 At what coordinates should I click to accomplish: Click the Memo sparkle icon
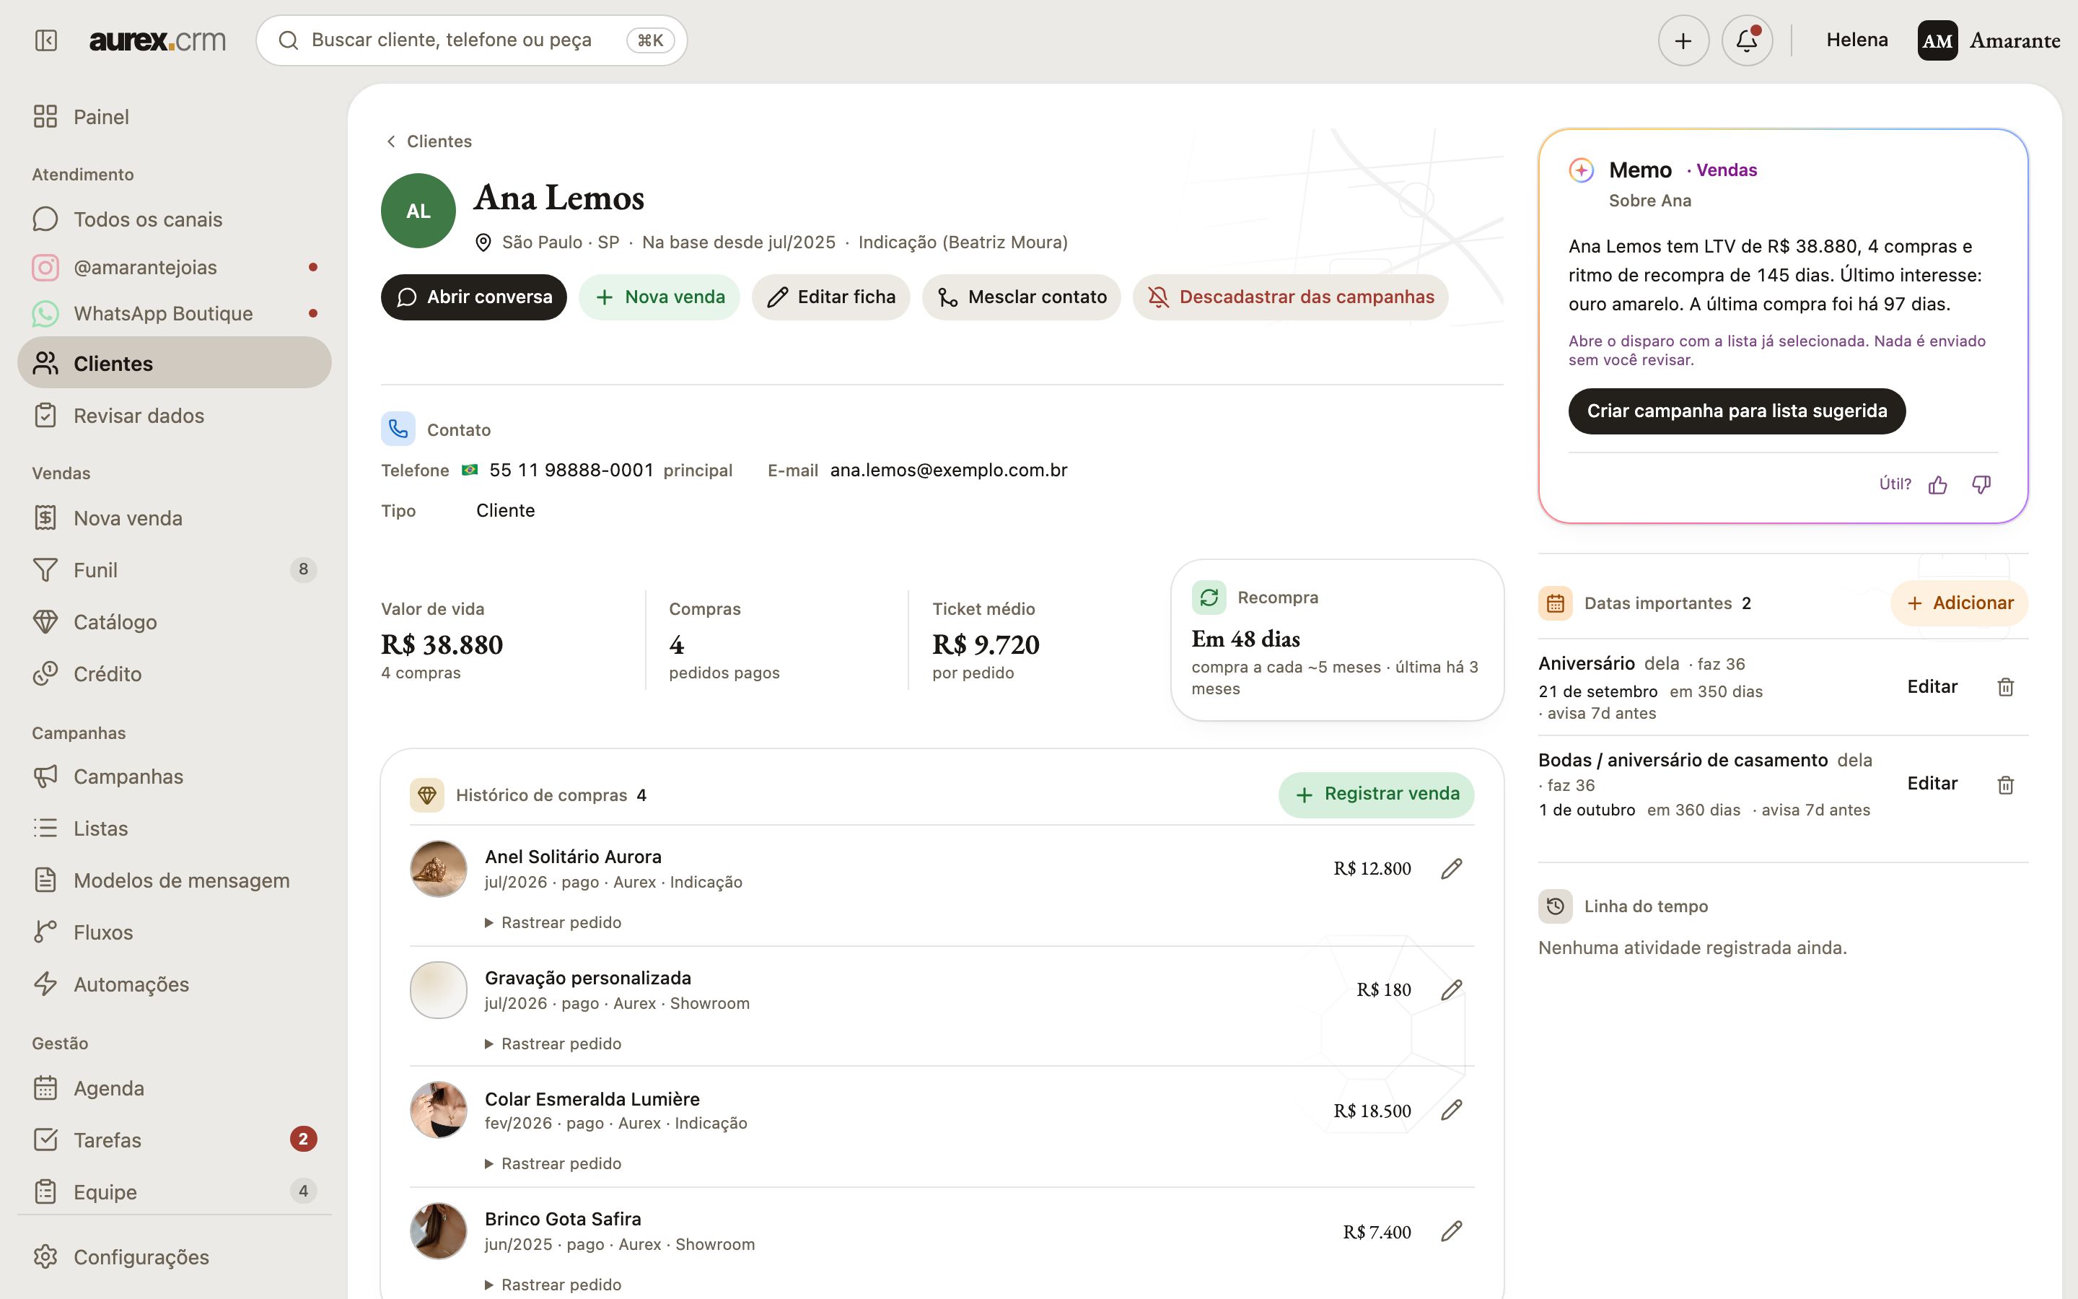pyautogui.click(x=1582, y=170)
